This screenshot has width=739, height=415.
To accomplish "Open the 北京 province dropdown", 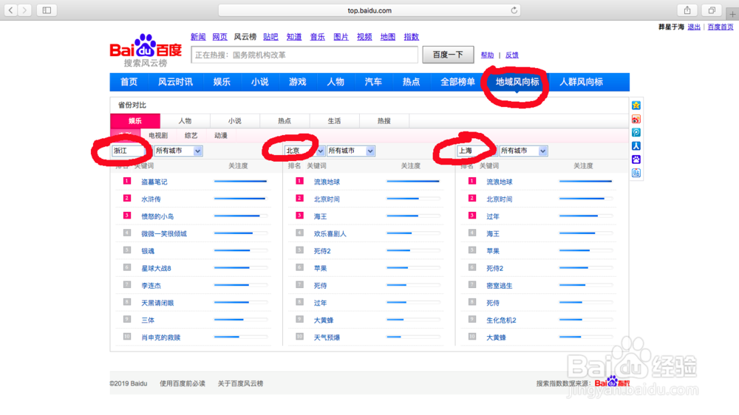I will click(304, 151).
